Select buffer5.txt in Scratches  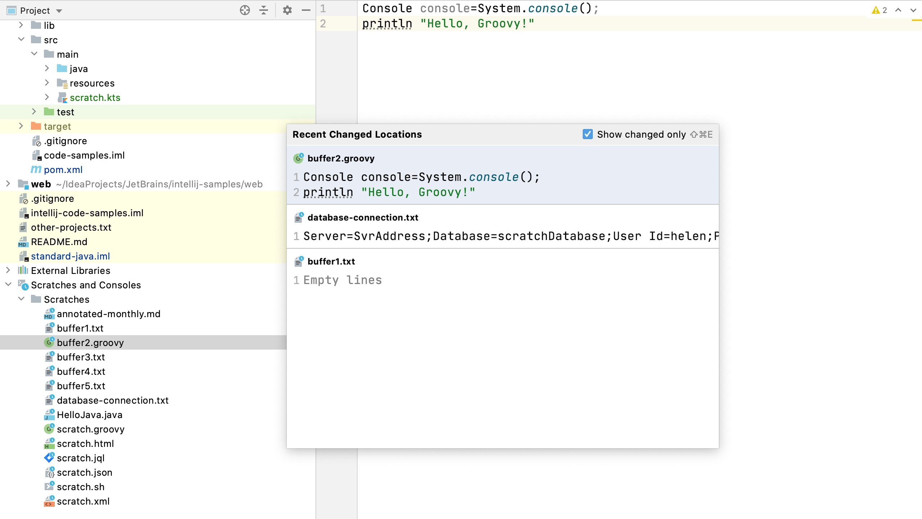coord(81,386)
